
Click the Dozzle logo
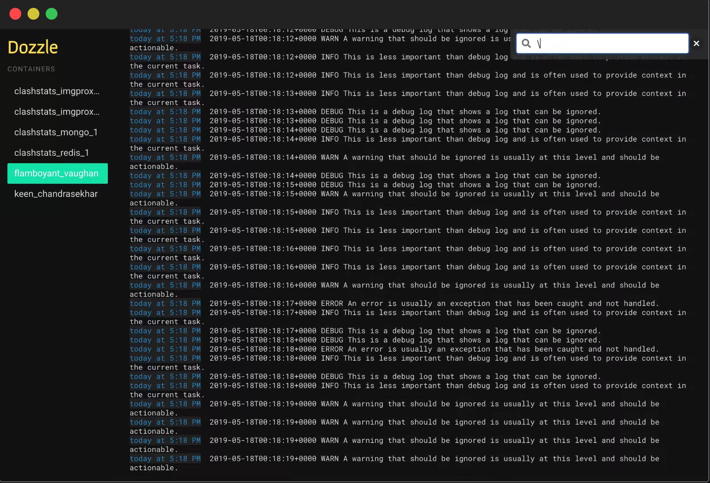(x=33, y=47)
